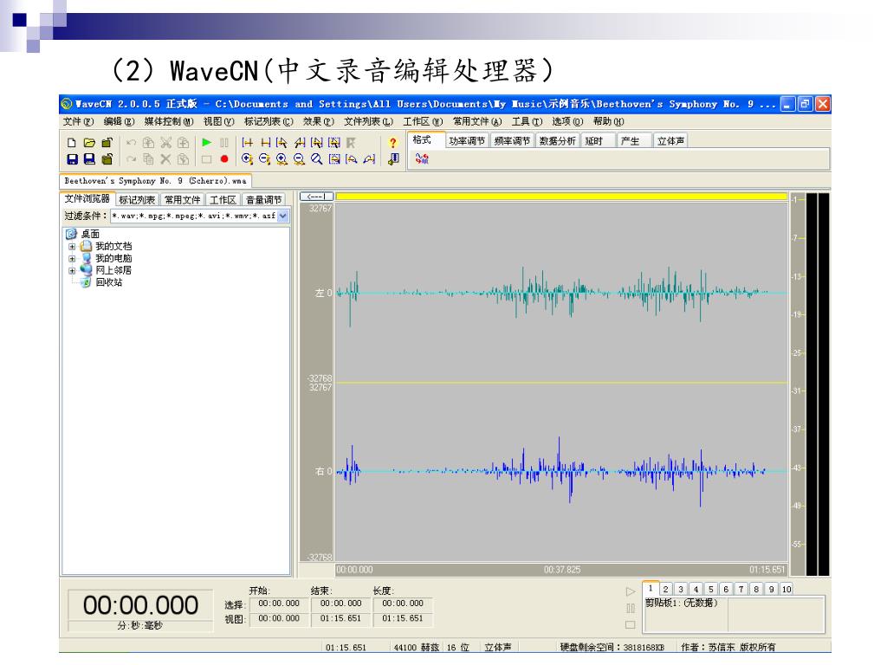Select 回收站 in the file tree
The height and width of the screenshot is (665, 887).
pyautogui.click(x=108, y=282)
